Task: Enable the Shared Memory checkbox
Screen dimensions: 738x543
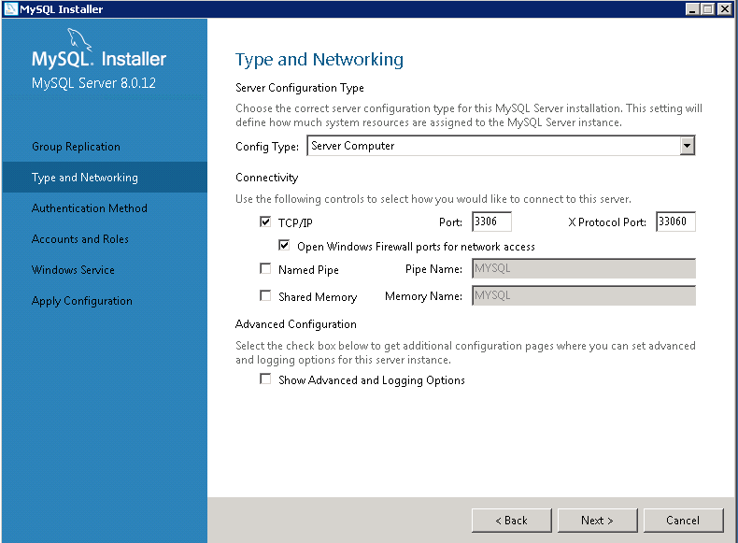Action: click(x=265, y=295)
